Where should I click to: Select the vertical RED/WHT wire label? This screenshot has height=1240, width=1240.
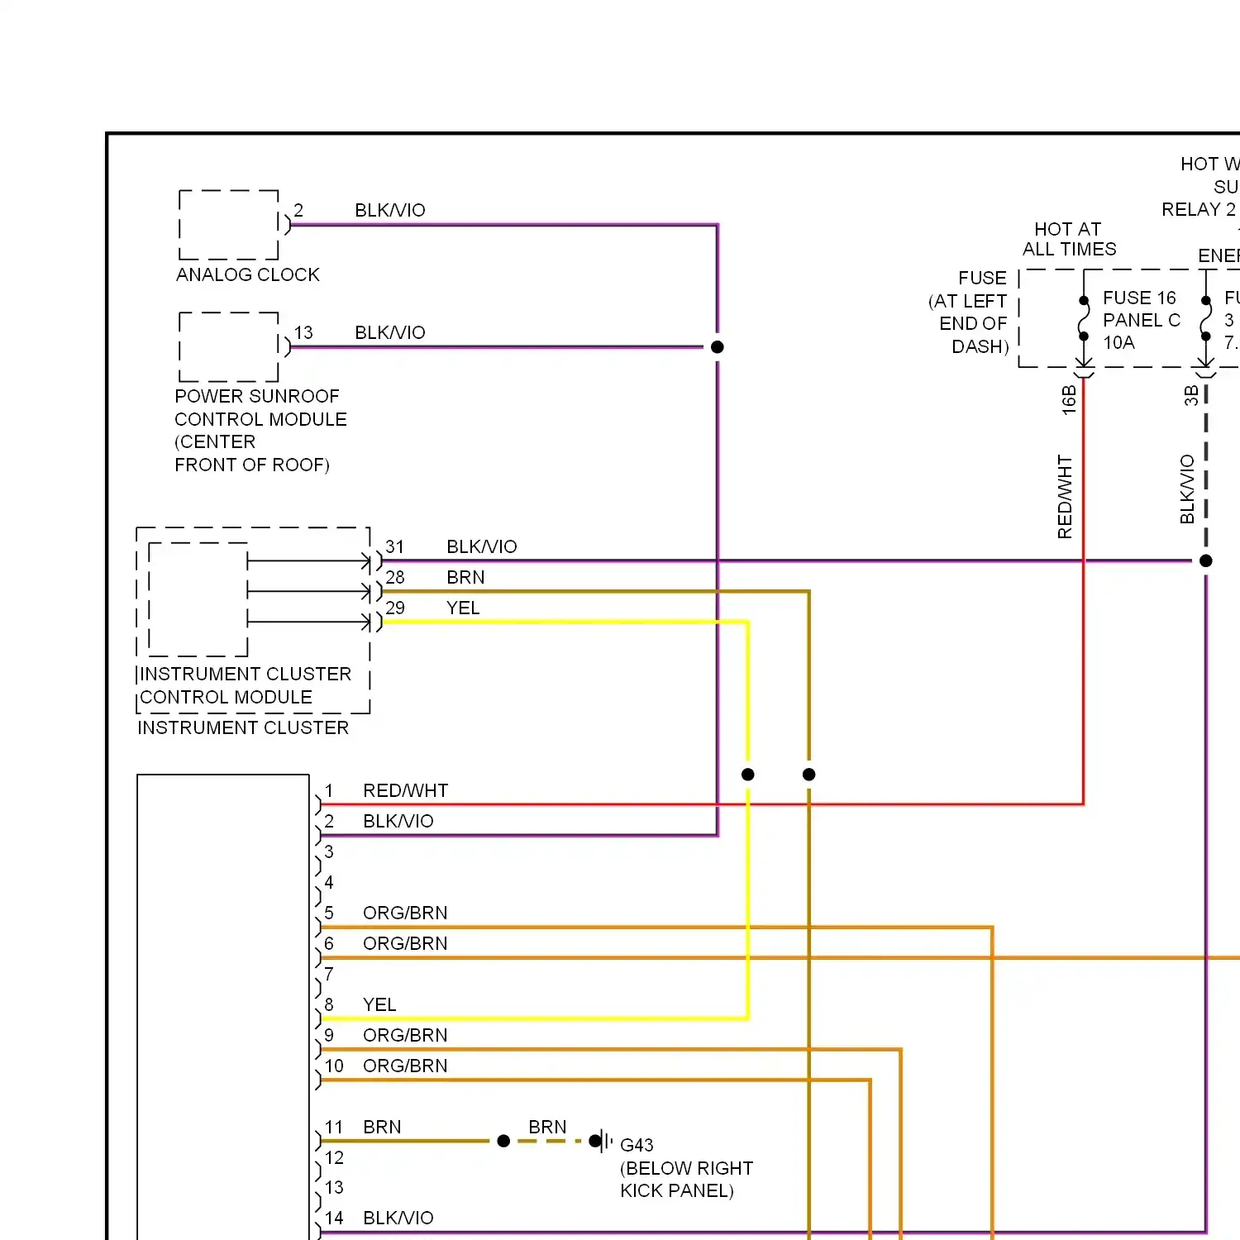click(x=1065, y=497)
